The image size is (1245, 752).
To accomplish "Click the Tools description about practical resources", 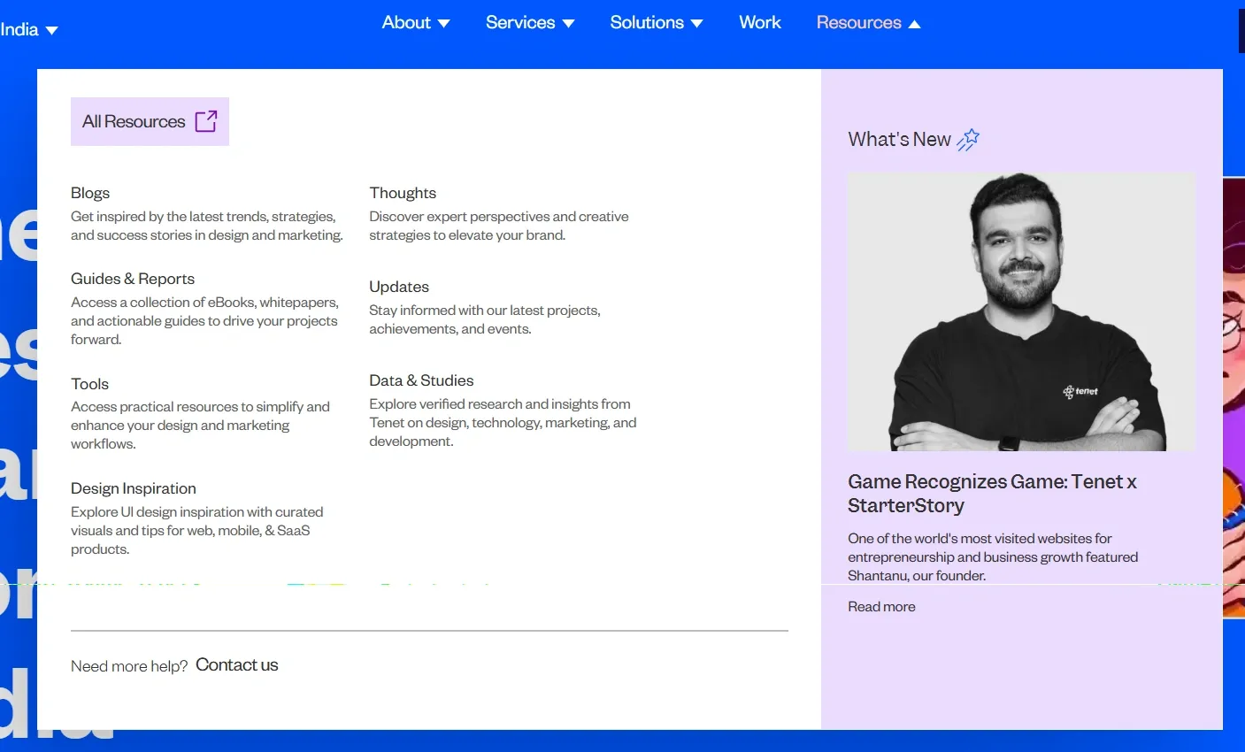I will click(200, 426).
